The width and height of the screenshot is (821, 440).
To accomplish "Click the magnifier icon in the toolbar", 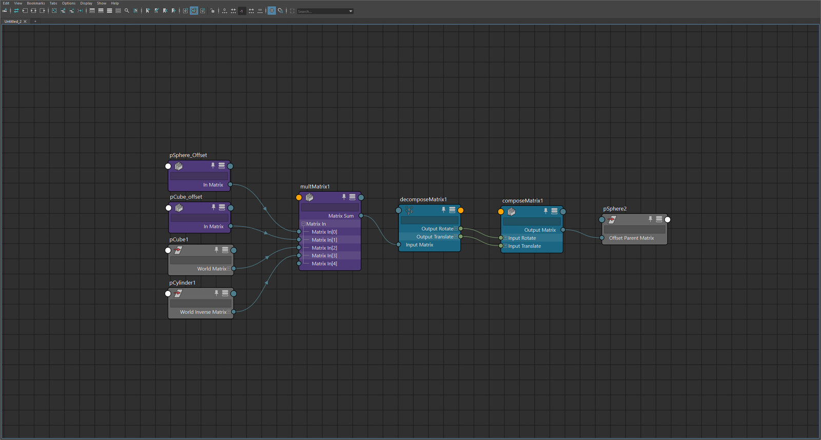I will tap(127, 11).
